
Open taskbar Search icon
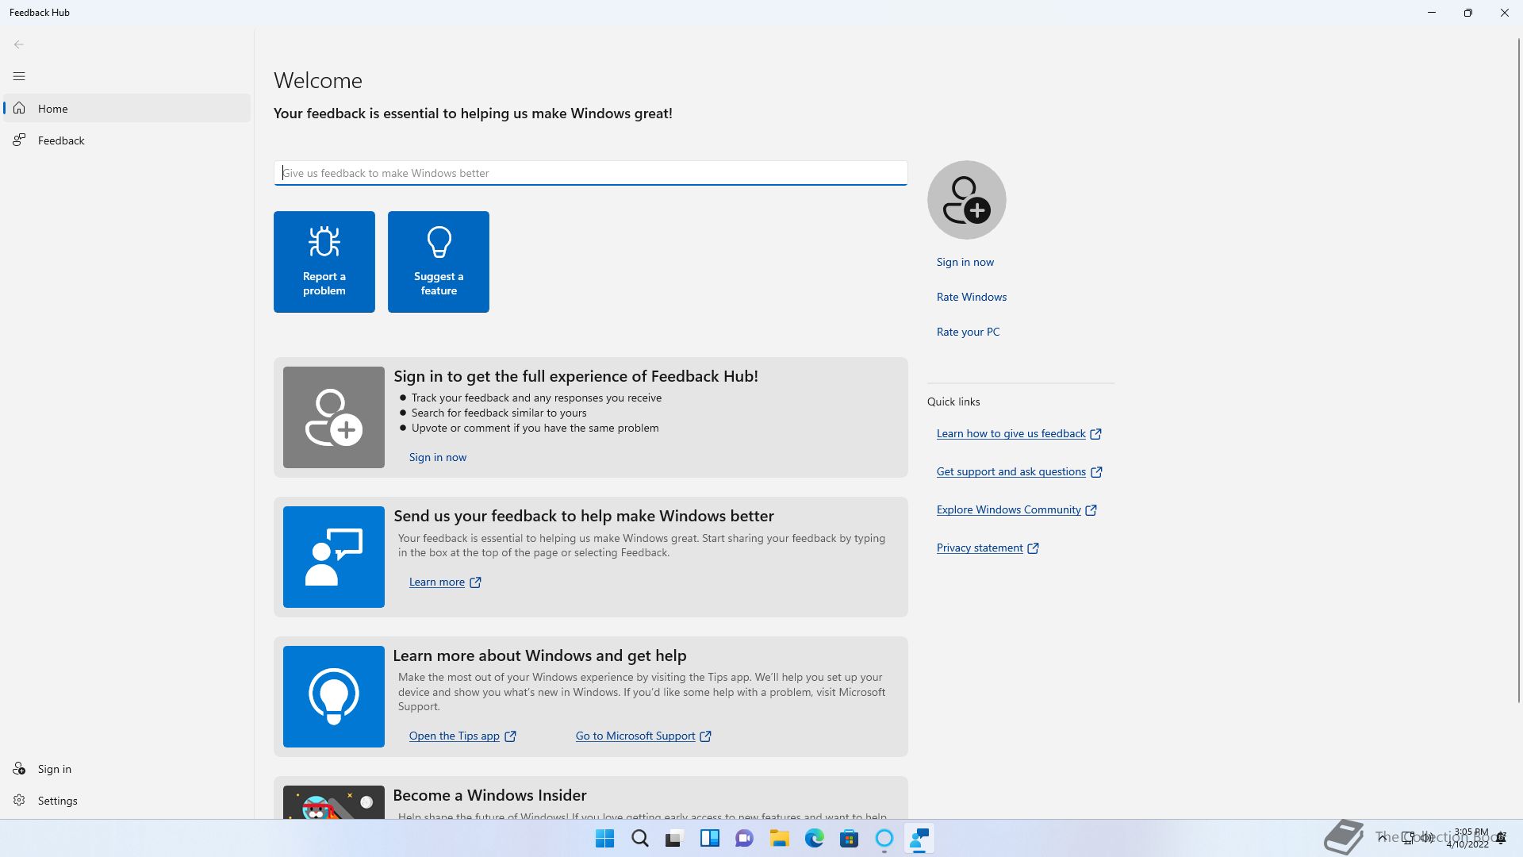[x=640, y=838]
